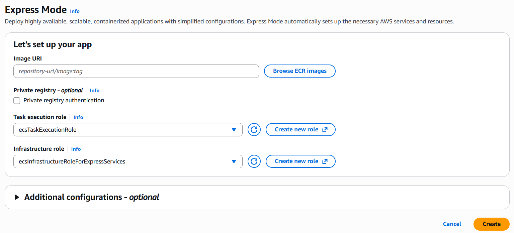Click the Additional configurations disclosure triangle
514x233 pixels.
click(x=17, y=197)
